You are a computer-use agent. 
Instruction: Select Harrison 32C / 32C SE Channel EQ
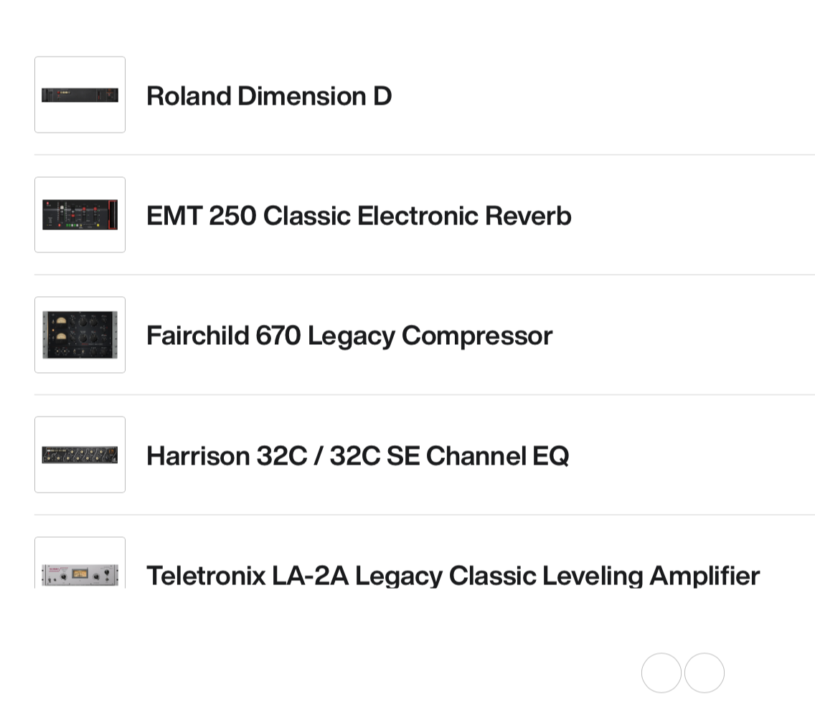(x=357, y=456)
